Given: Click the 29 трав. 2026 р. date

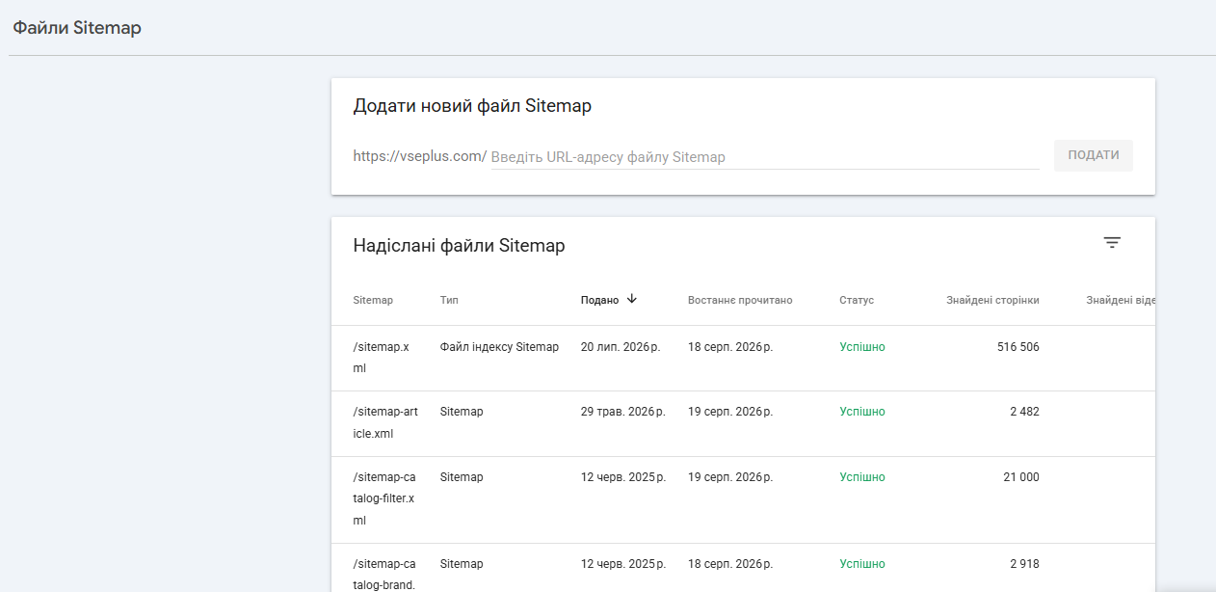Looking at the screenshot, I should pyautogui.click(x=623, y=412).
